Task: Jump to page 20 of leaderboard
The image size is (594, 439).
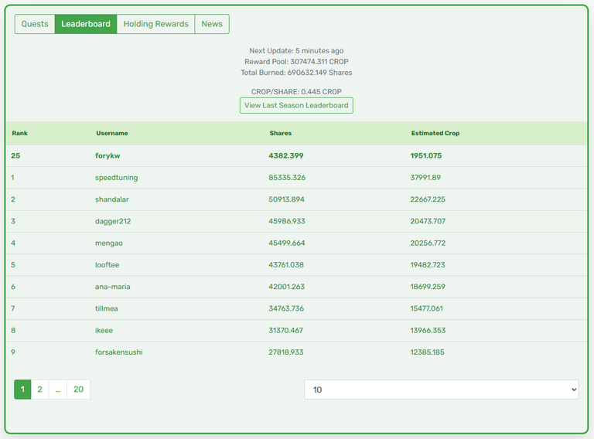Action: tap(78, 390)
